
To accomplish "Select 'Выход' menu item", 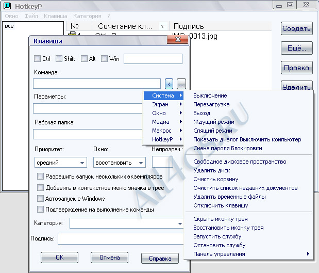I will point(248,113).
